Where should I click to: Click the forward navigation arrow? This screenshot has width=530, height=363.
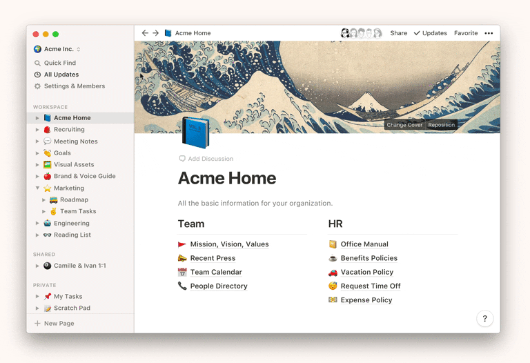[x=156, y=33]
